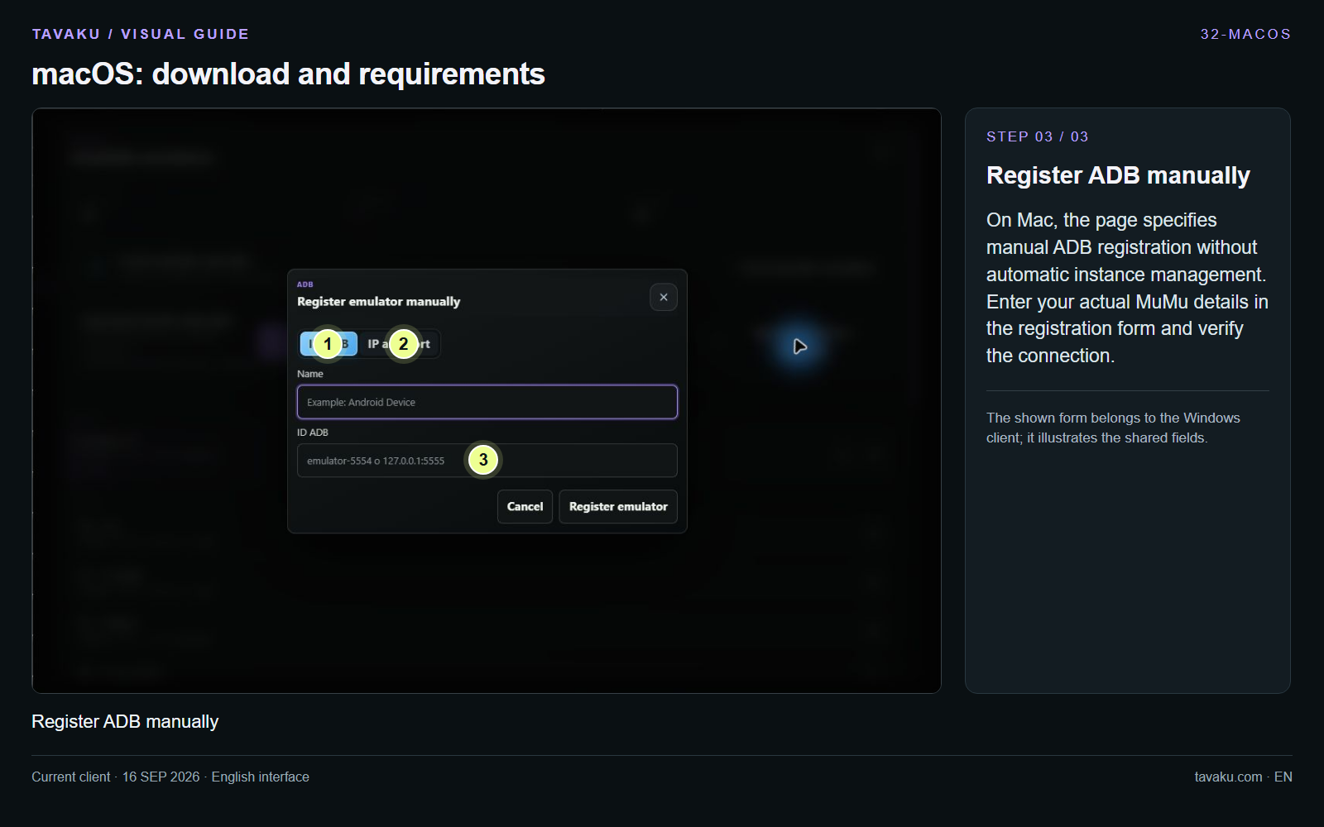Screen dimensions: 1324x827
Task: Click the 'STEP 03 / 03' indicator
Action: tap(1037, 136)
